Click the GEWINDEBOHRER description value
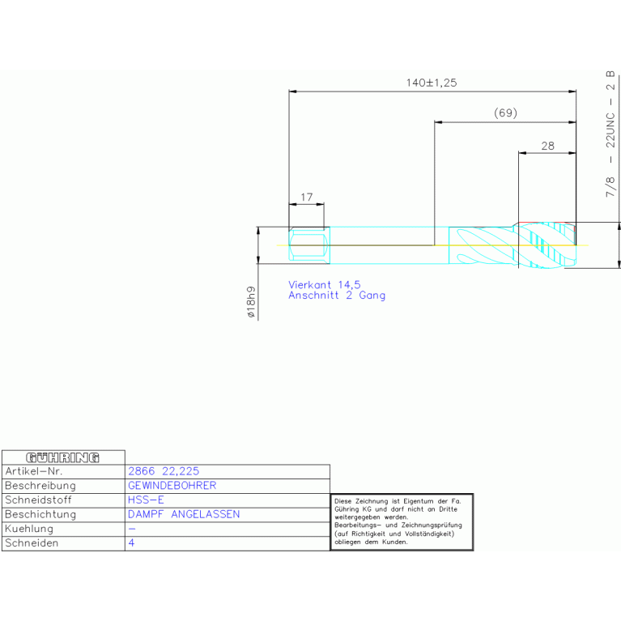Viewport: 621px width, 621px height. 172,486
